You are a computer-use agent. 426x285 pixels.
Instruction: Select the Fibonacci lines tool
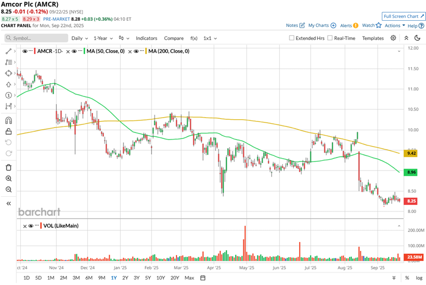tap(8, 62)
